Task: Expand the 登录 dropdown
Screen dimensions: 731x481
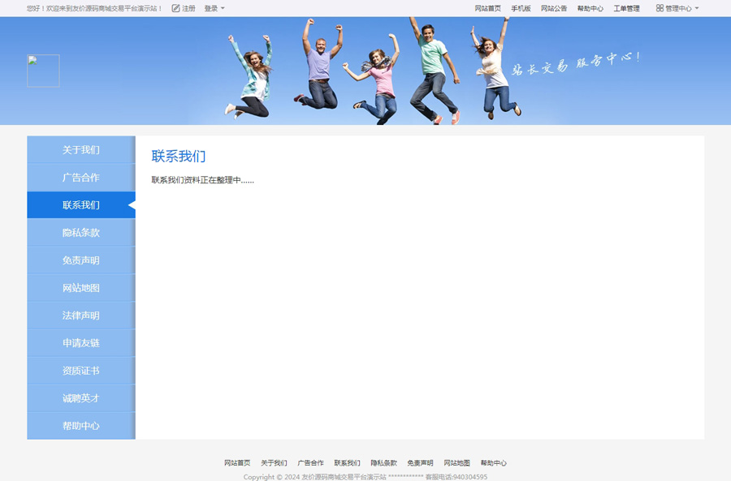Action: tap(214, 8)
